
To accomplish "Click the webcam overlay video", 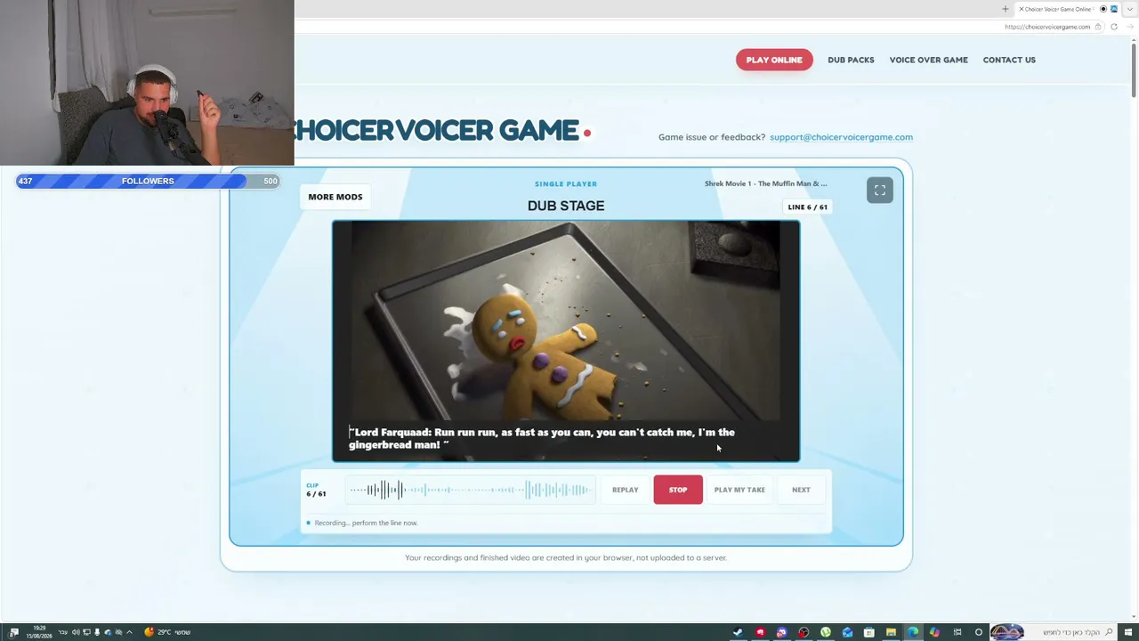I will click(147, 83).
